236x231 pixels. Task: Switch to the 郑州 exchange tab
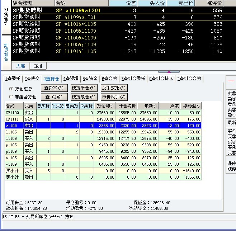[x=38, y=66]
